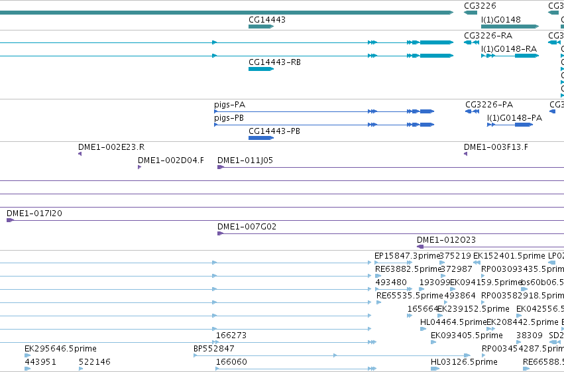Select the l(1)G0148 gene feature
The width and height of the screenshot is (564, 372).
(510, 27)
